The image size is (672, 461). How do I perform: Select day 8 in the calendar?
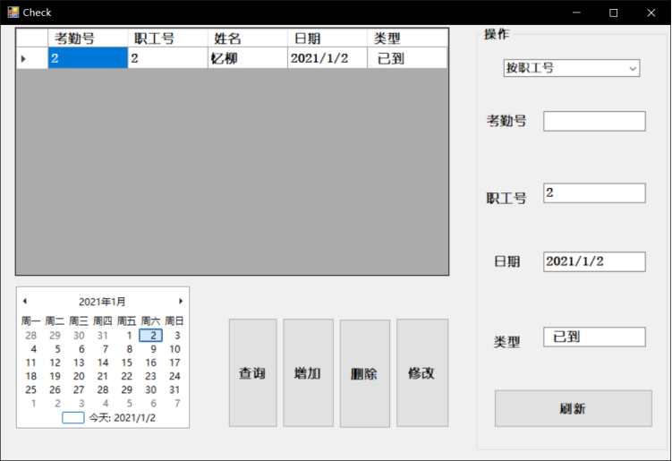click(x=129, y=349)
